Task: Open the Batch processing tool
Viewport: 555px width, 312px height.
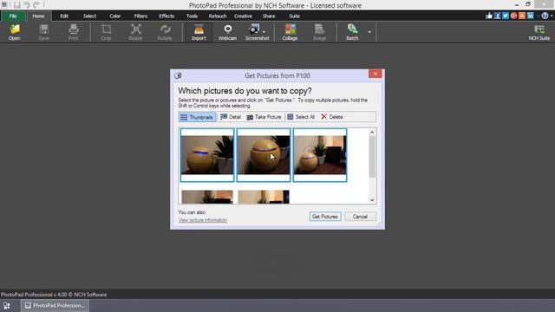Action: (x=352, y=32)
